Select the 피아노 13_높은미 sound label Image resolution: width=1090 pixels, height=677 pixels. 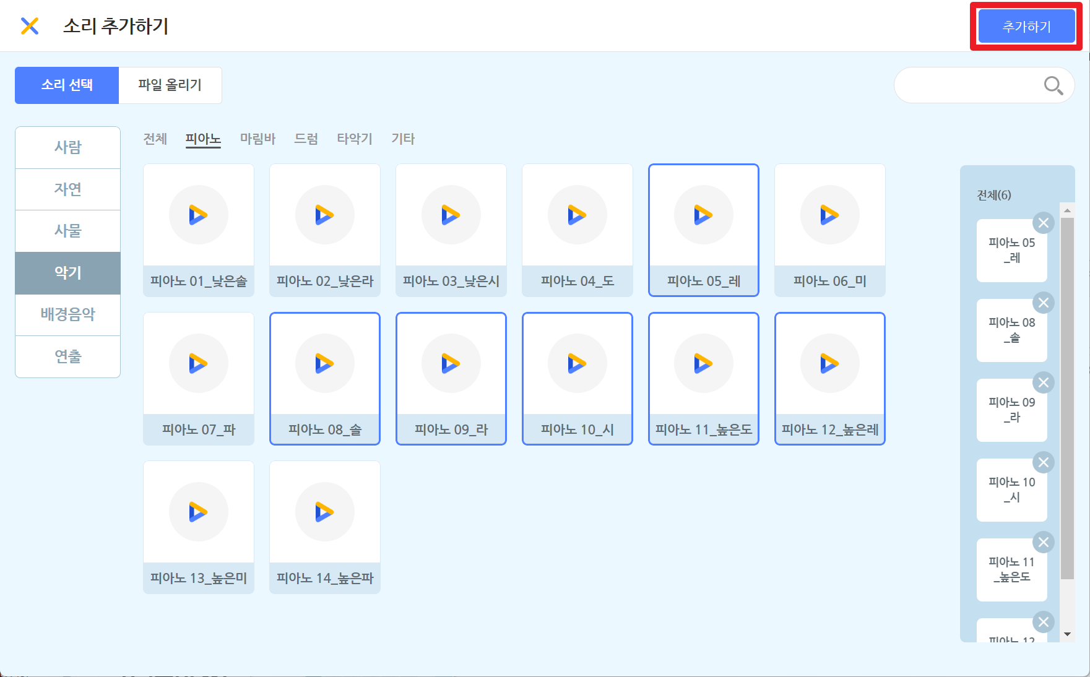[199, 578]
